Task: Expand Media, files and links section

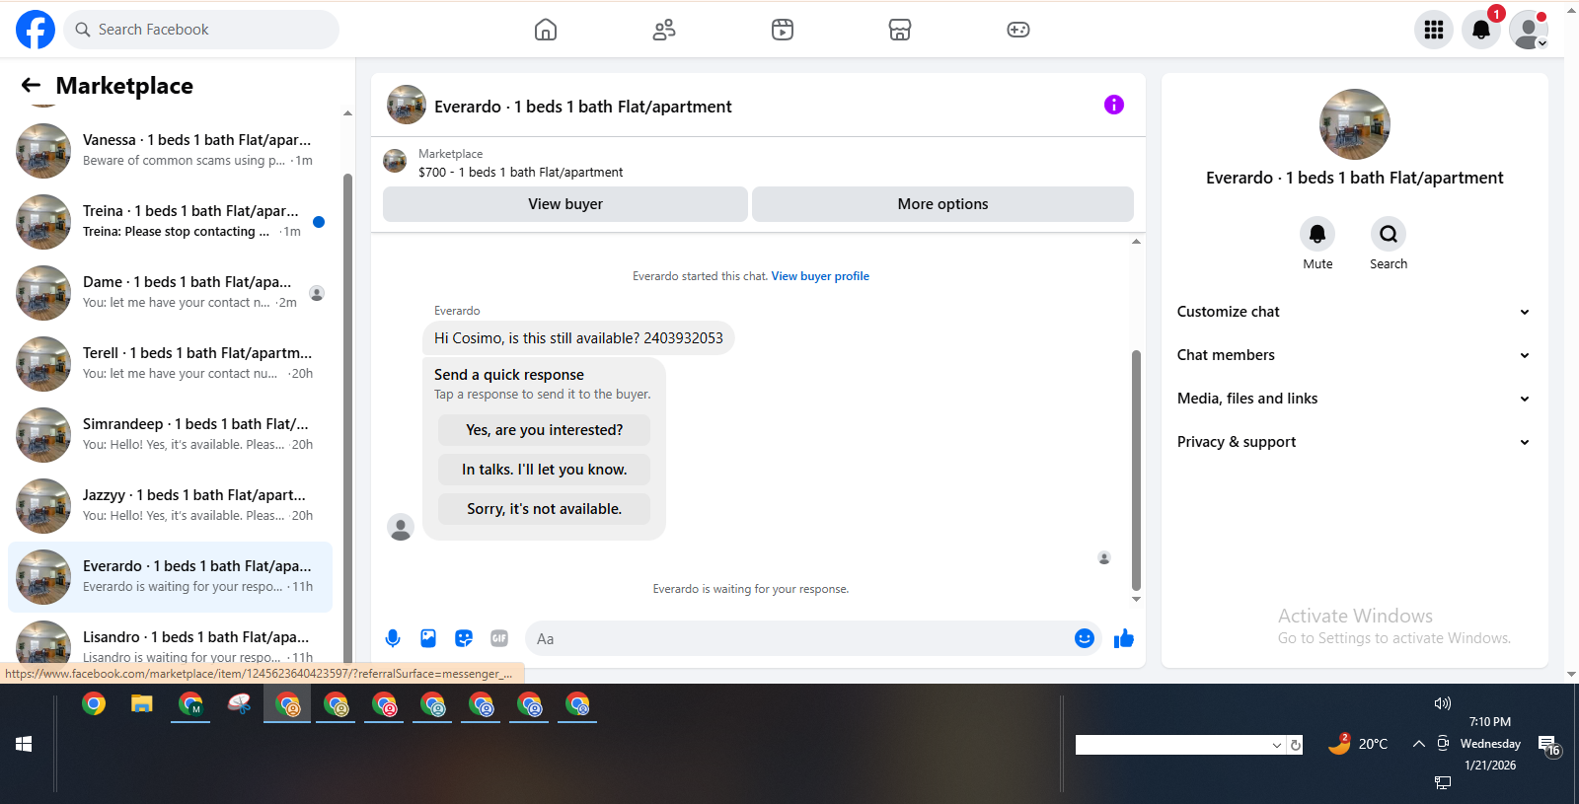Action: pyautogui.click(x=1354, y=399)
